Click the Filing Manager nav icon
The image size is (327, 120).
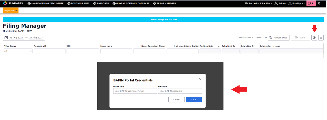154,3
